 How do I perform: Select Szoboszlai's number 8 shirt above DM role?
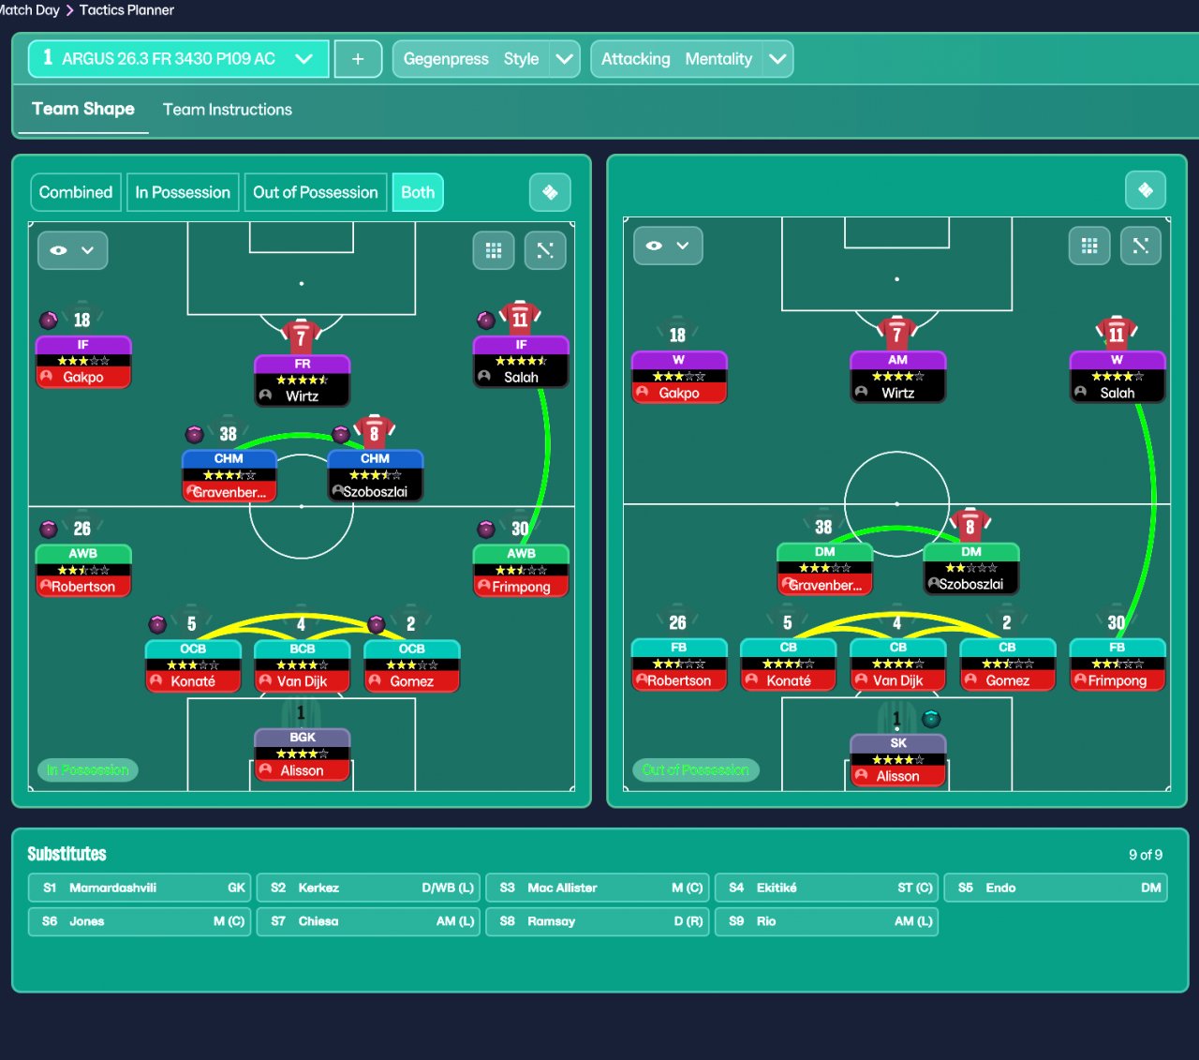(970, 525)
